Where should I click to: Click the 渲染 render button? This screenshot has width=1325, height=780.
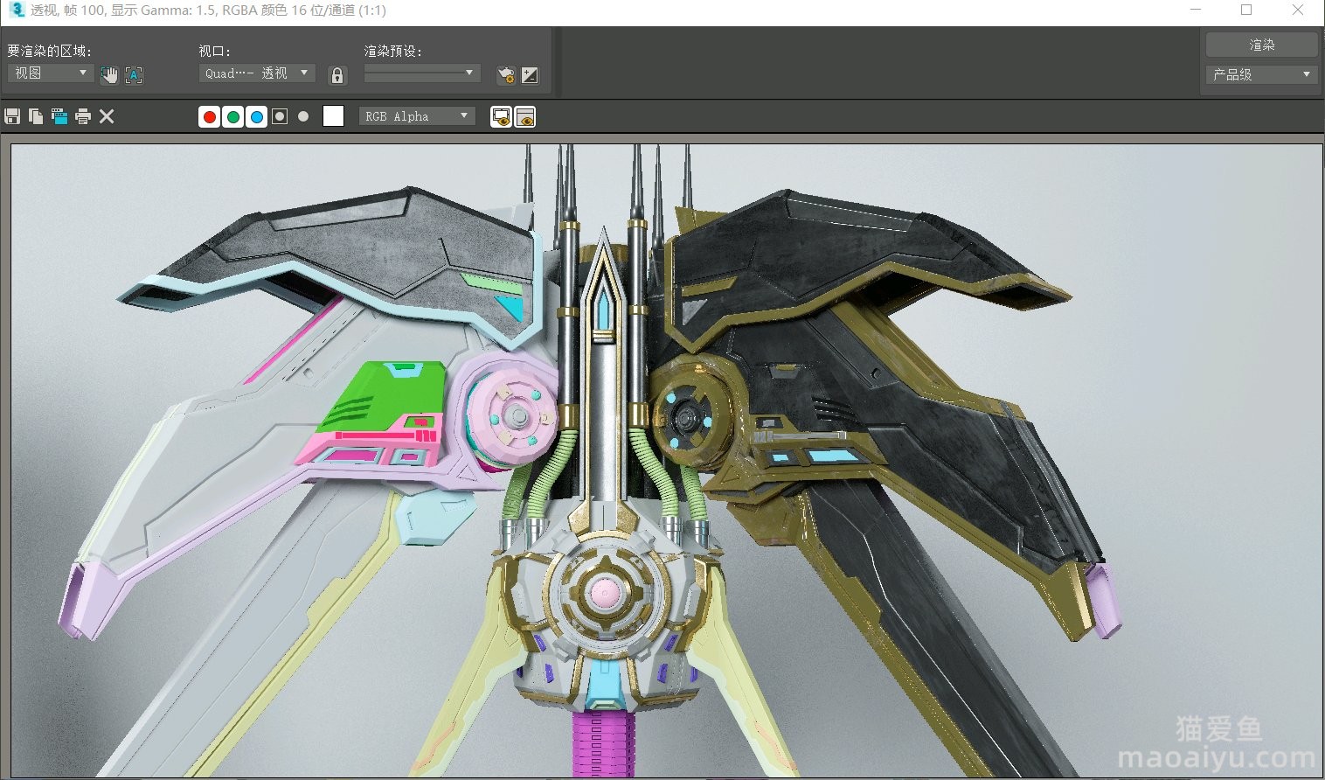1260,45
